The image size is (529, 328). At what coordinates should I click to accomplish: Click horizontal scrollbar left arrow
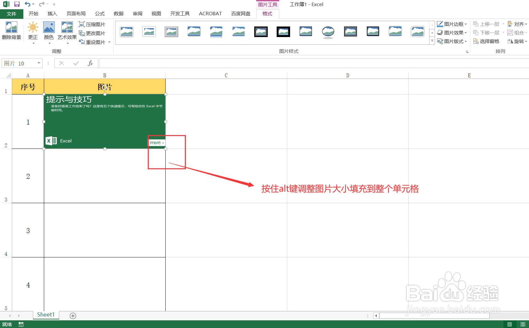[376, 316]
